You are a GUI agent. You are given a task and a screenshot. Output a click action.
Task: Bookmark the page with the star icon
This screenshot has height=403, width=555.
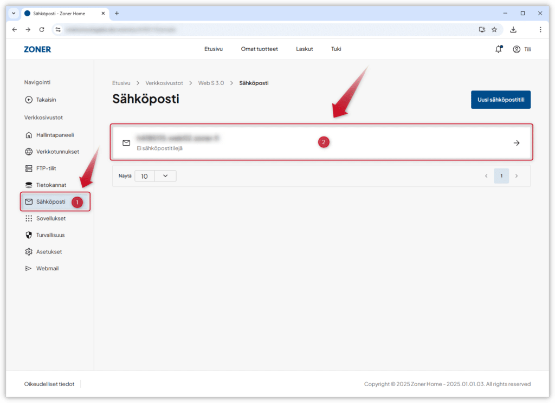(494, 30)
